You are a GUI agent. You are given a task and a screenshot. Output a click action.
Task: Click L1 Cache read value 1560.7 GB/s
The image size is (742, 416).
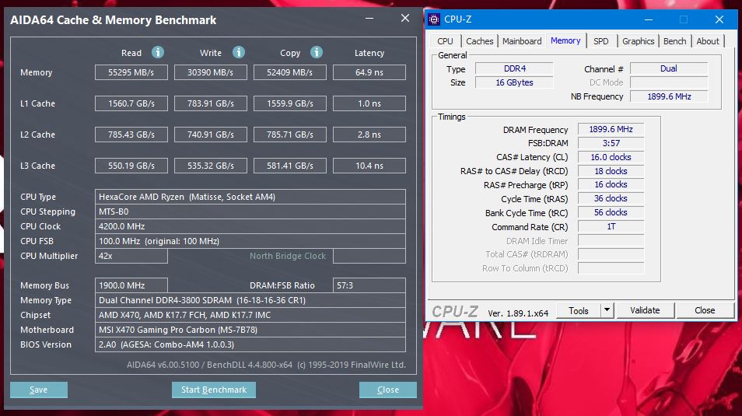click(x=131, y=103)
